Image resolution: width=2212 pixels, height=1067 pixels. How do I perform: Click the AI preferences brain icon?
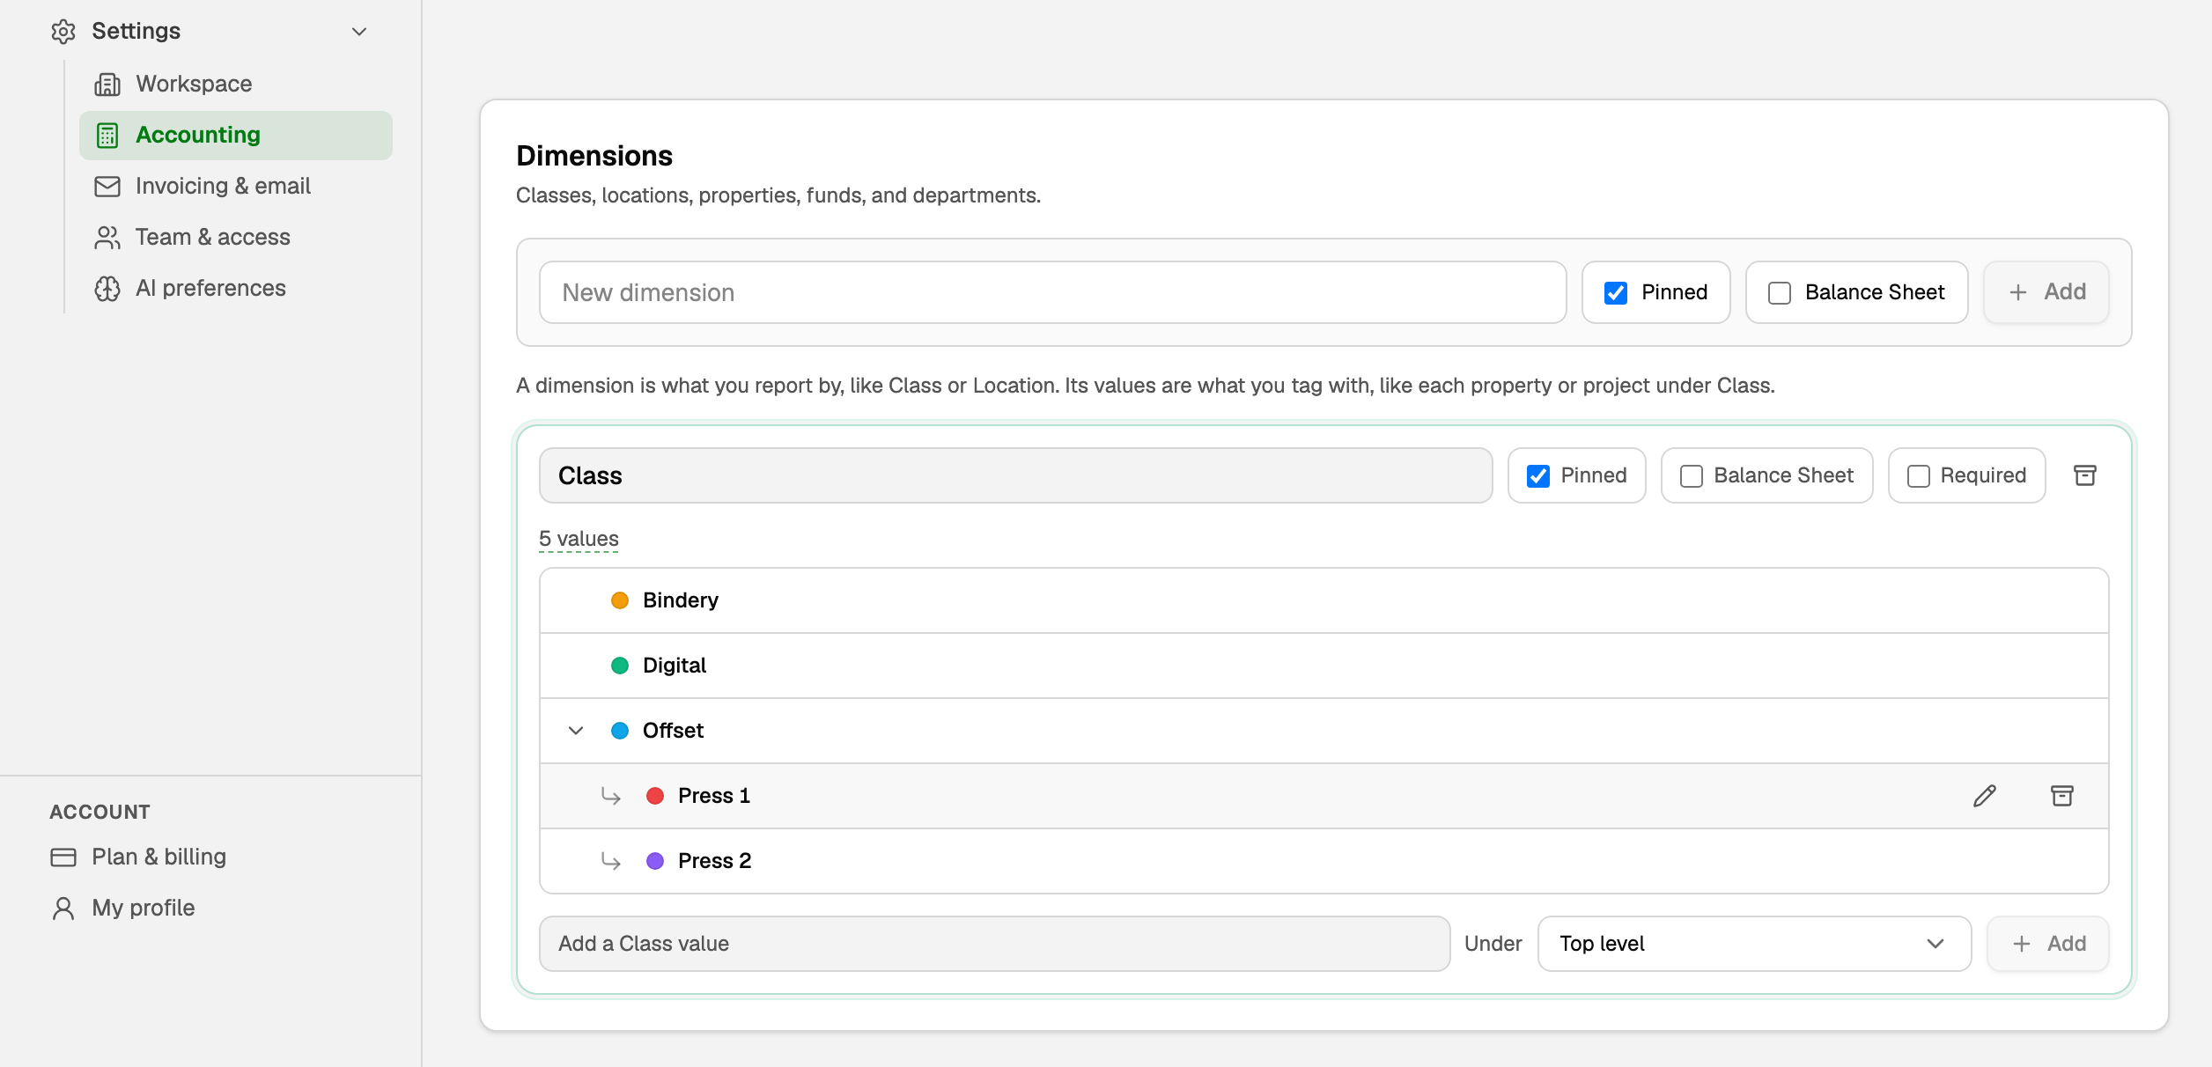click(107, 289)
